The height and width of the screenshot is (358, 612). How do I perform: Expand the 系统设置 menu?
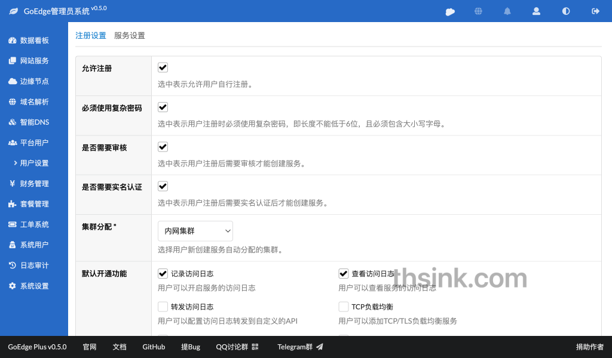(x=34, y=286)
